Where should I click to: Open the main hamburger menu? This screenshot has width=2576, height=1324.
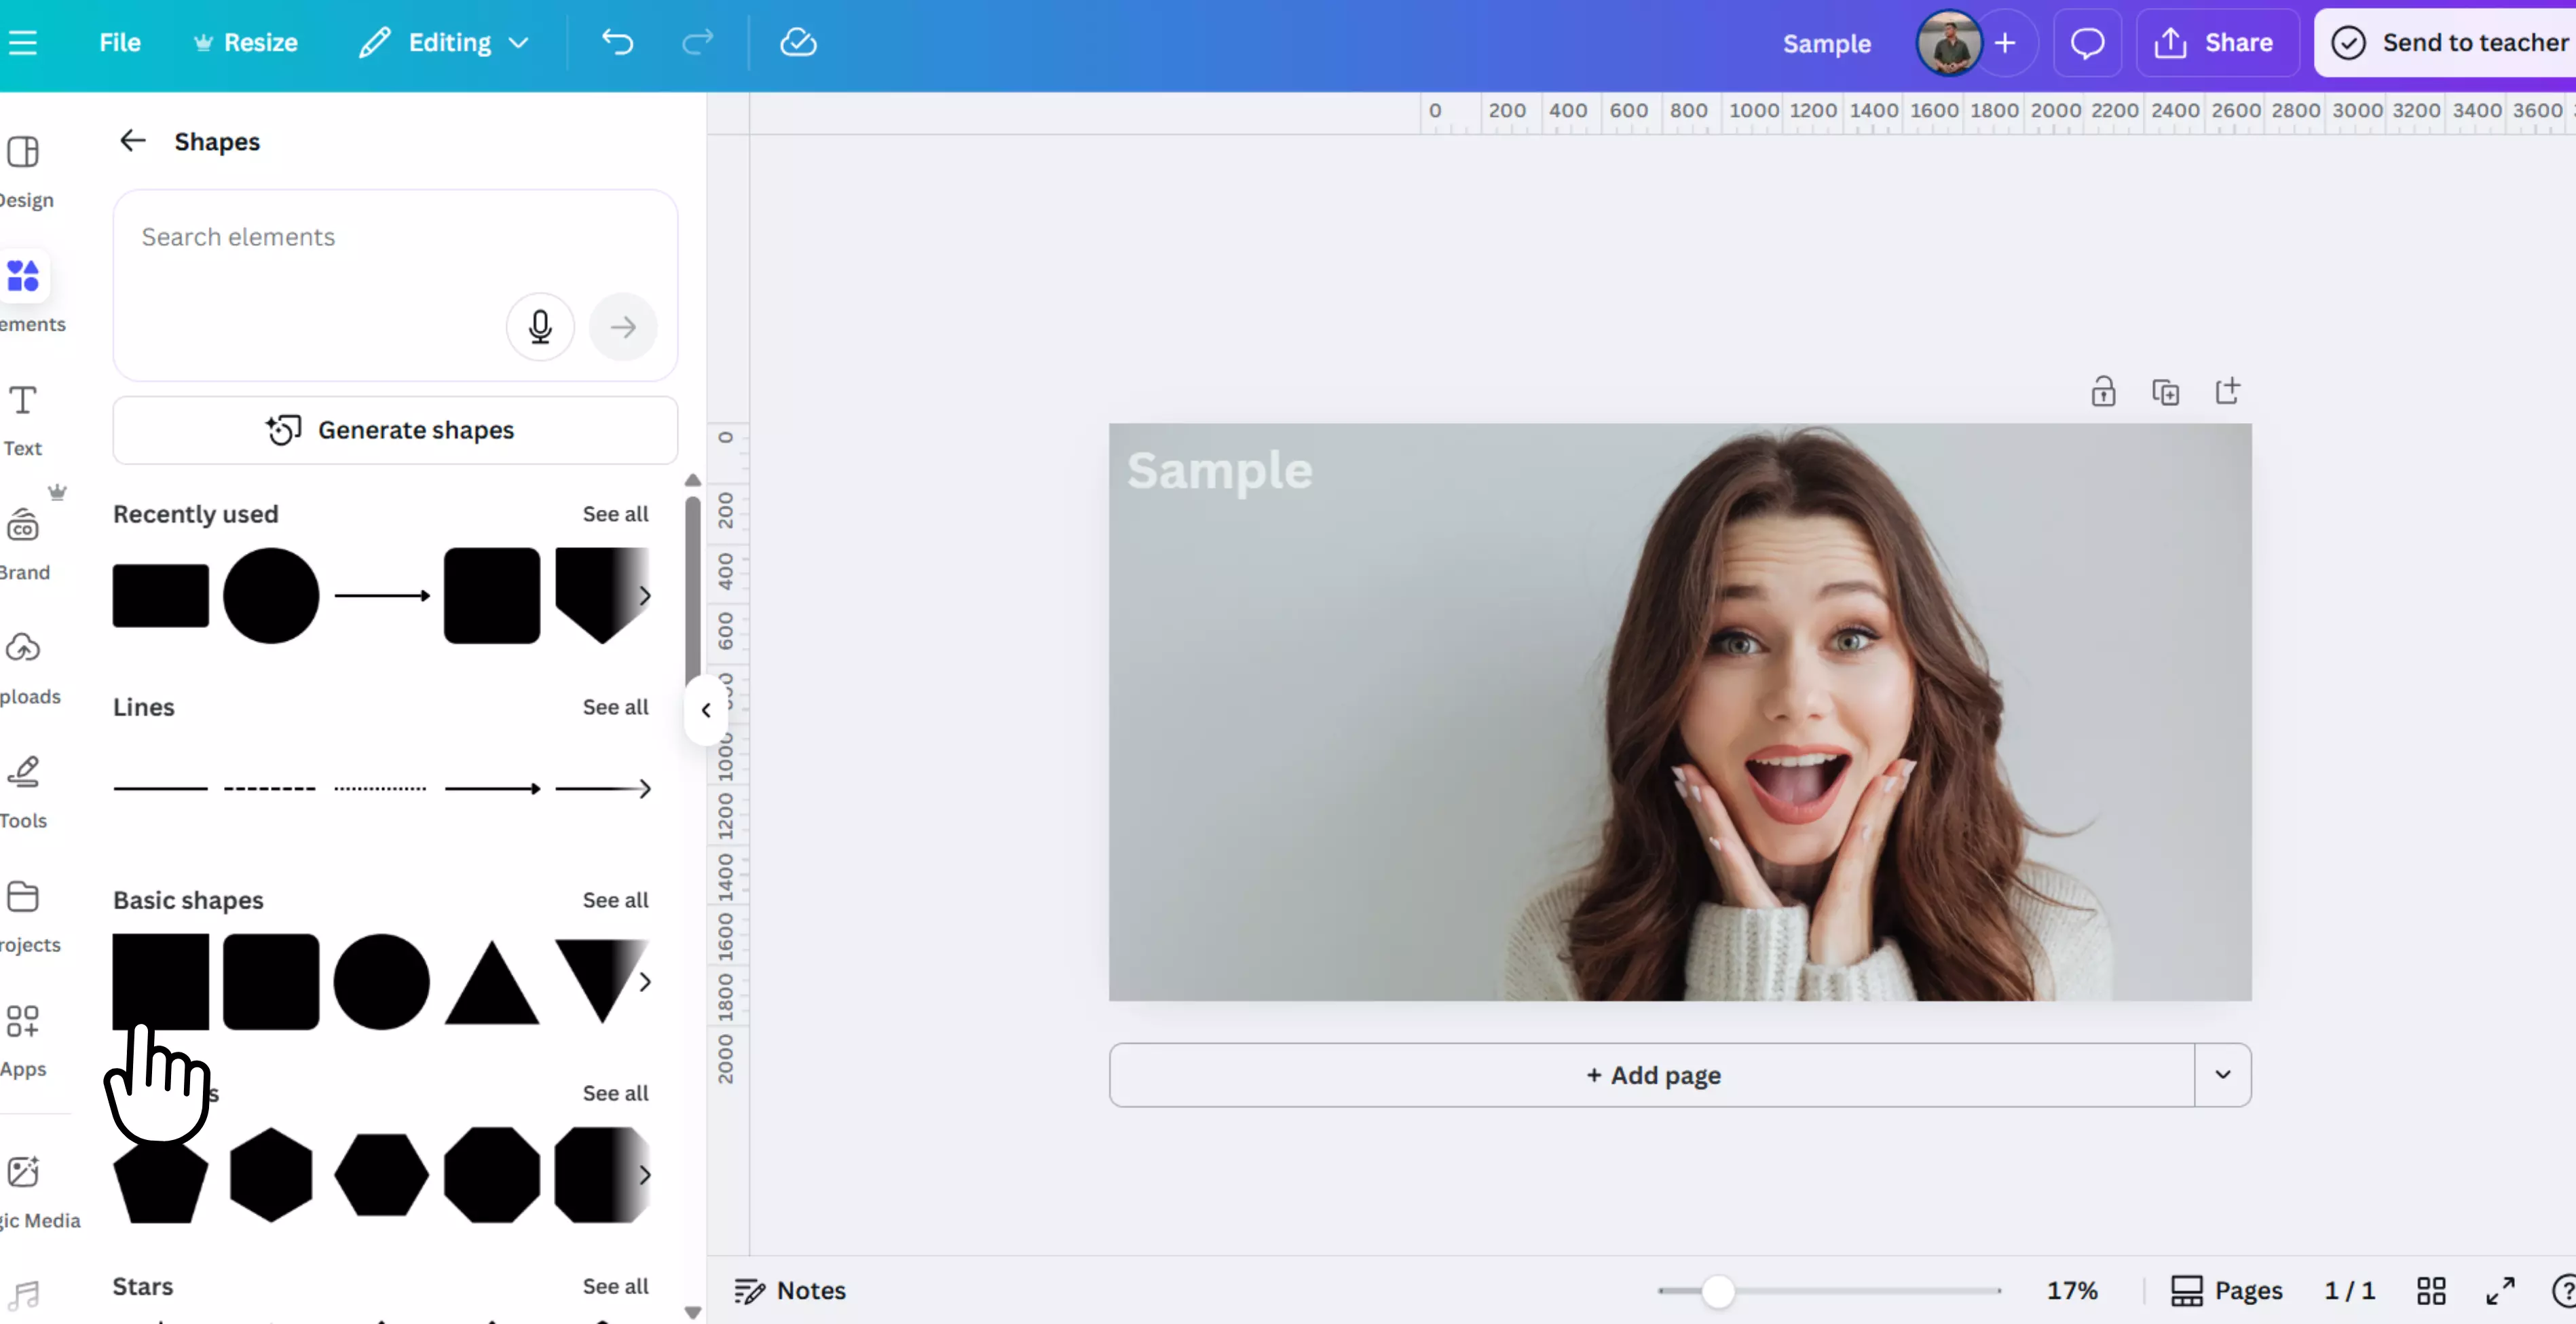point(22,42)
